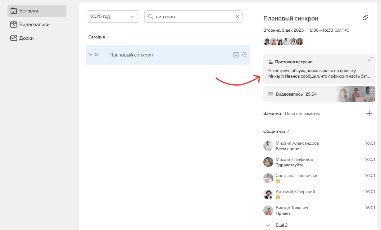Click chat bubbles icon in meeting row
Image resolution: width=381 pixels, height=230 pixels.
coord(245,55)
